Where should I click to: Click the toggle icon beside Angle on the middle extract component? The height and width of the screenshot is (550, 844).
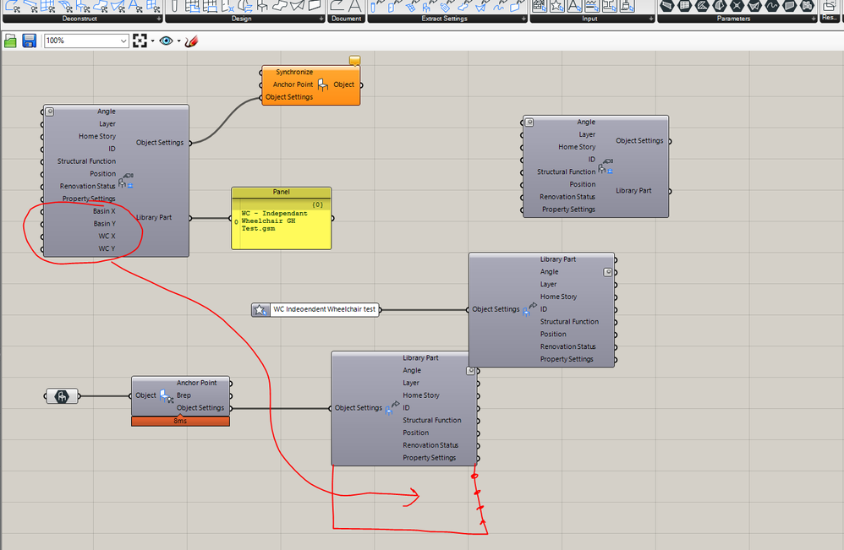pyautogui.click(x=608, y=272)
